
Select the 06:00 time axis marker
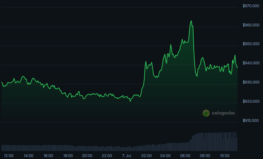[x=185, y=156]
